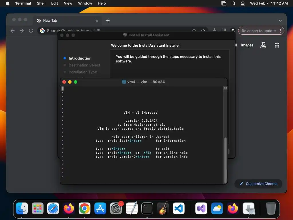
Task: Open Chrome three-dot menu beside Relaunch
Action: 280,31
